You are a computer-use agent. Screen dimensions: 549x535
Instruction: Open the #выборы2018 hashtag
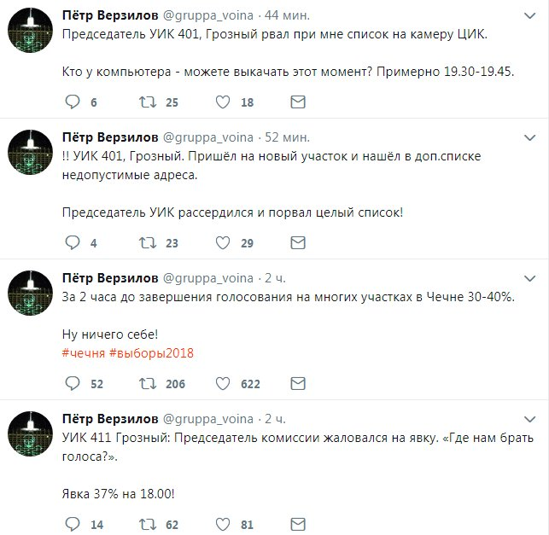[x=151, y=353]
